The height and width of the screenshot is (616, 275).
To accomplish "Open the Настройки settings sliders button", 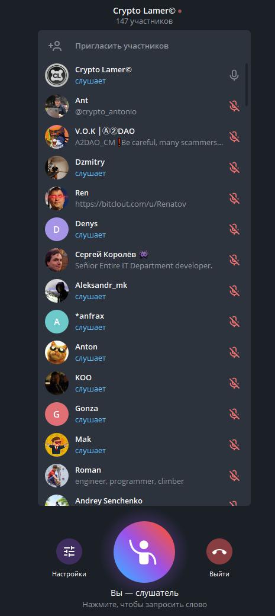I will (x=69, y=551).
